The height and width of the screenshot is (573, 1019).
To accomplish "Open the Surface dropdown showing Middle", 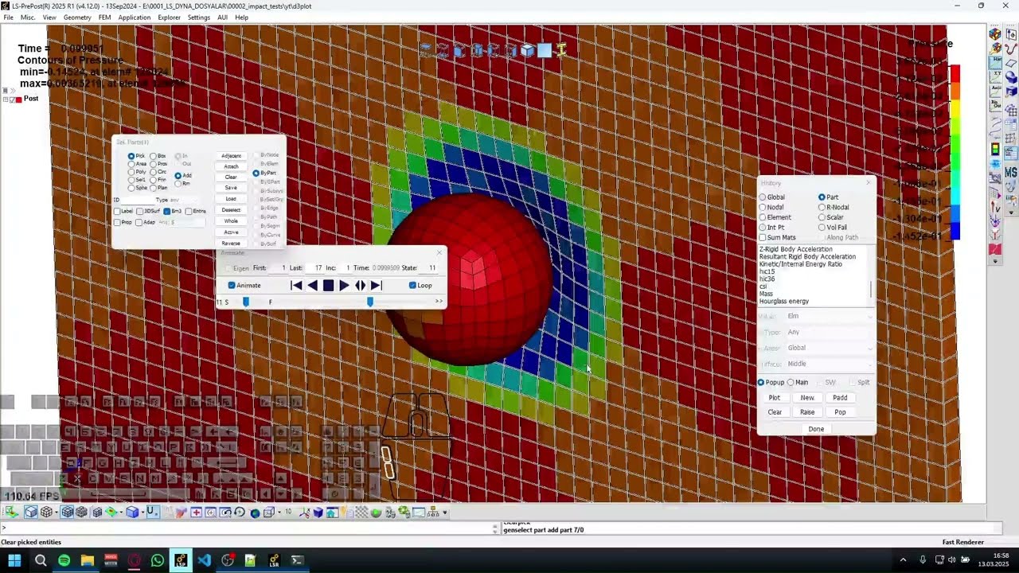I will (830, 364).
